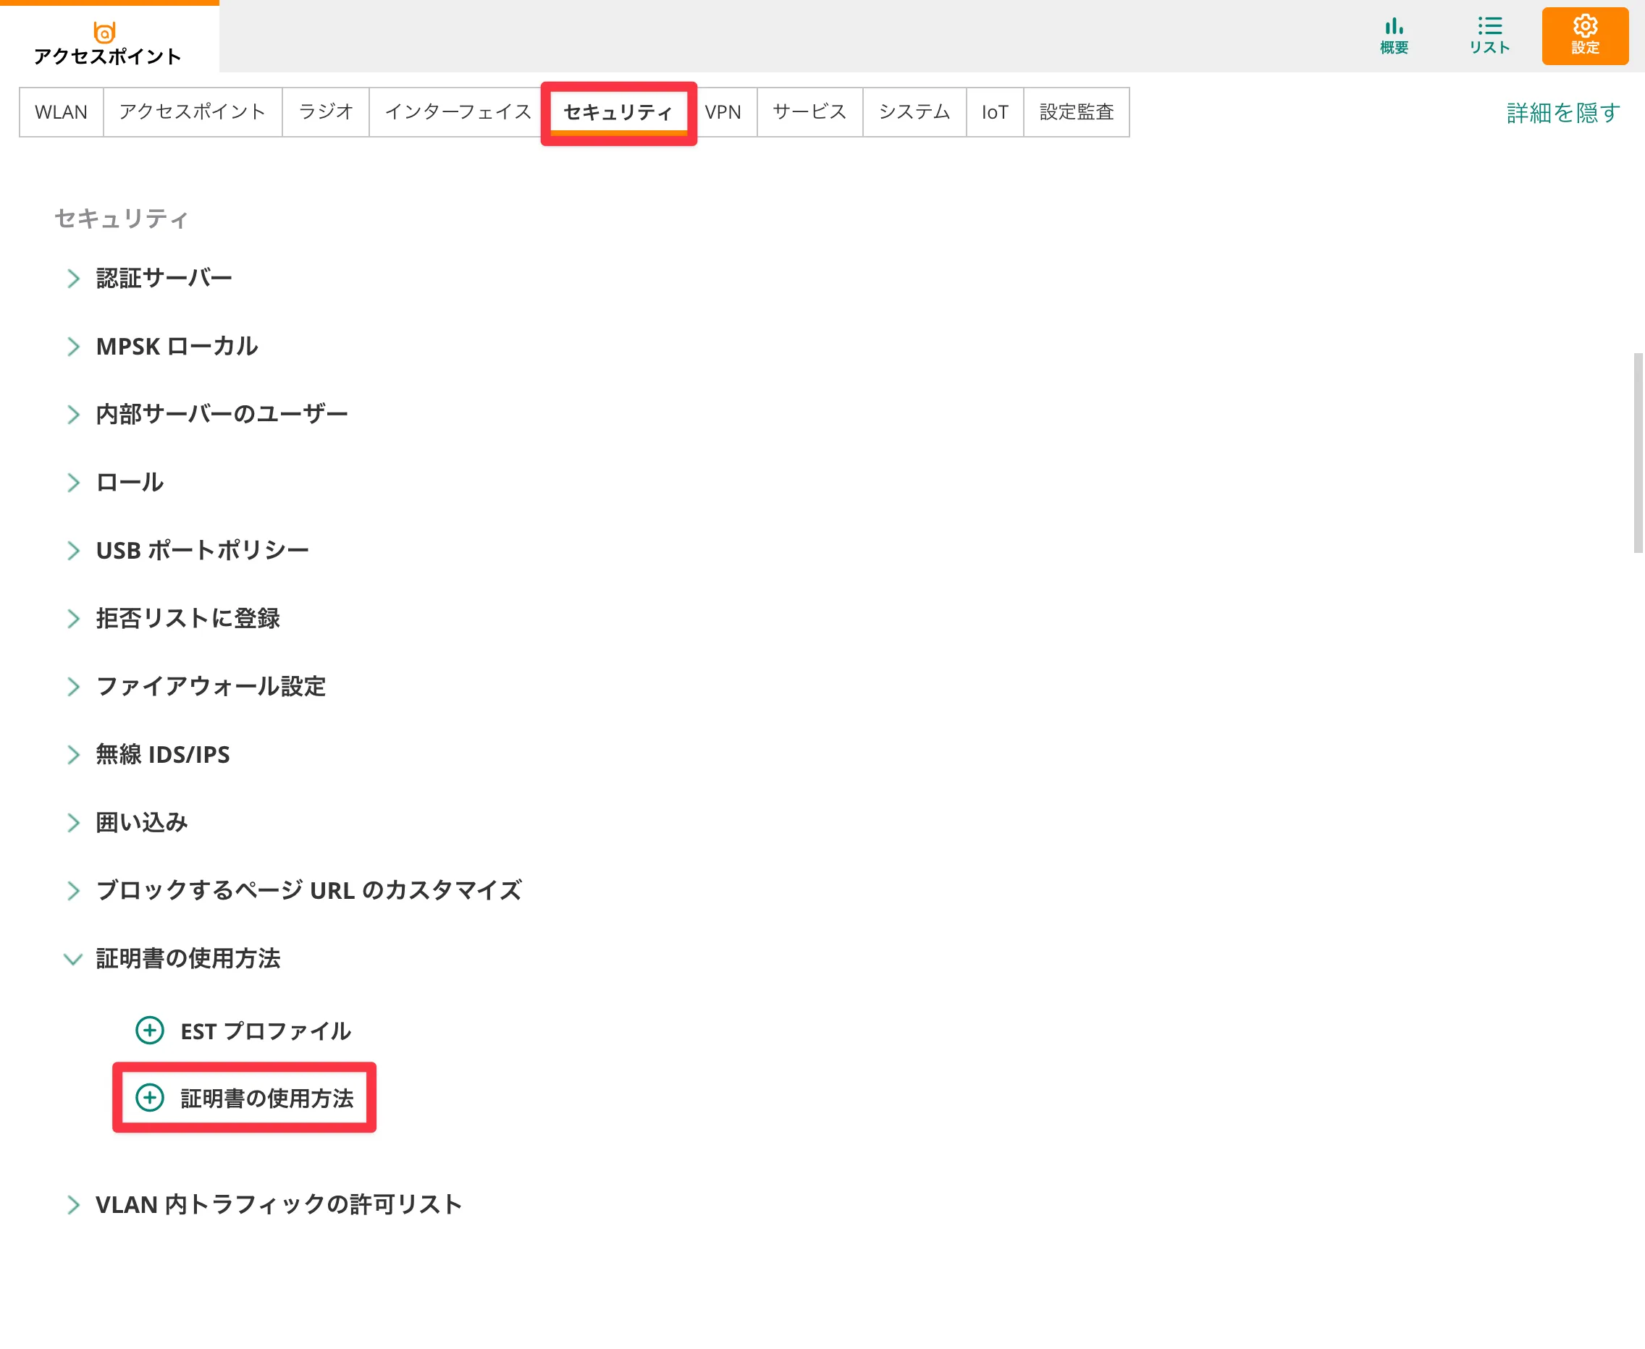
Task: Open the 設定監査 tab
Action: (1076, 112)
